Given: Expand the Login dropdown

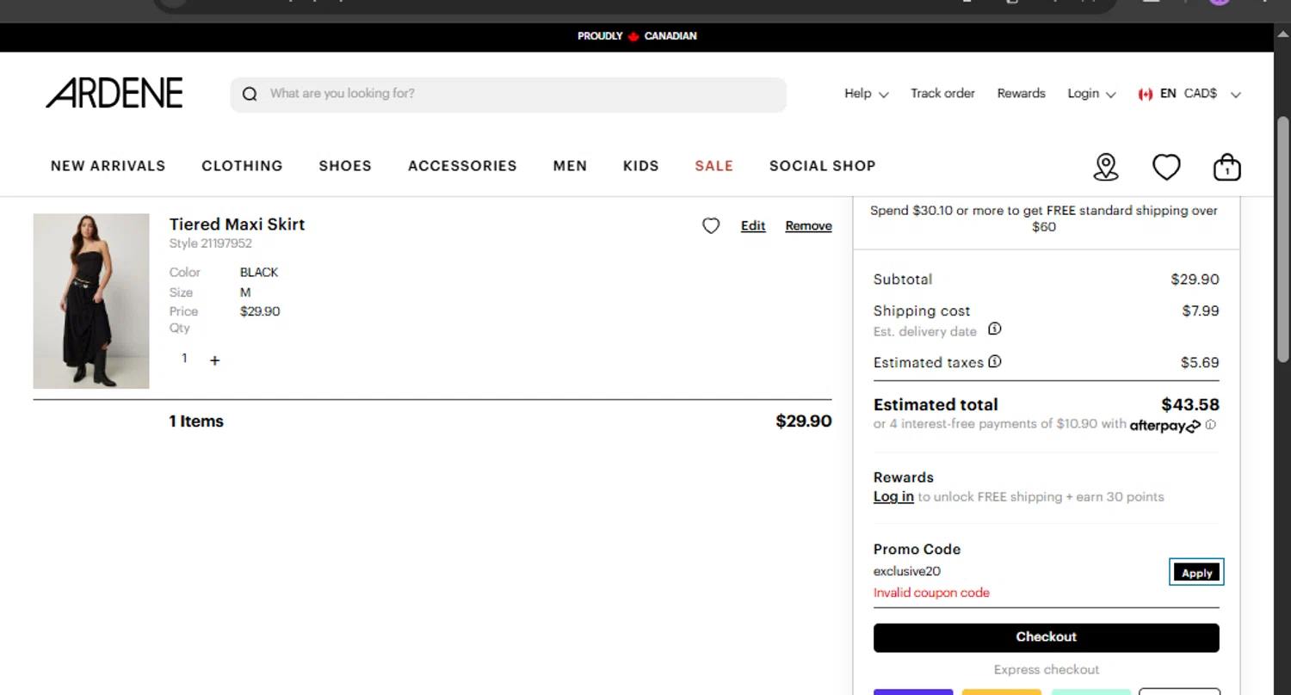Looking at the screenshot, I should point(1091,94).
